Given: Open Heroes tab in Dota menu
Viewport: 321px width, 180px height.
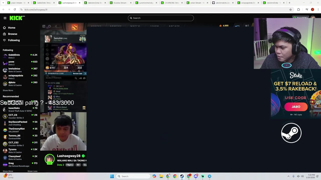Looking at the screenshot, I should coord(96,26).
